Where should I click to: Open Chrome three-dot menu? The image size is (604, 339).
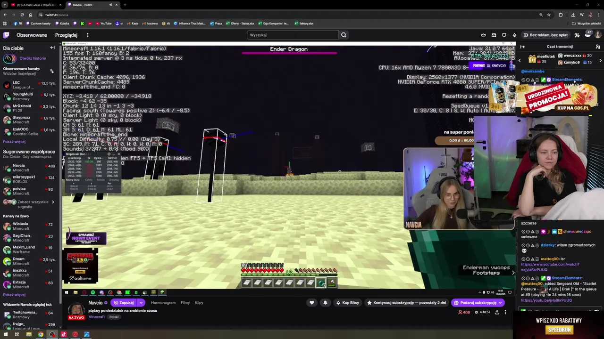tap(598, 15)
